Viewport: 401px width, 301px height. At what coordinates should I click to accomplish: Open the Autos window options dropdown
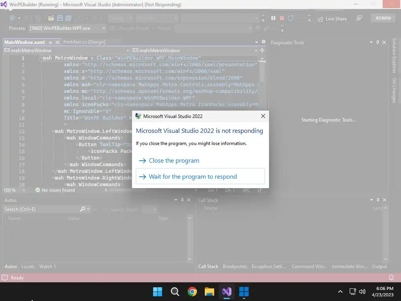[176, 200]
